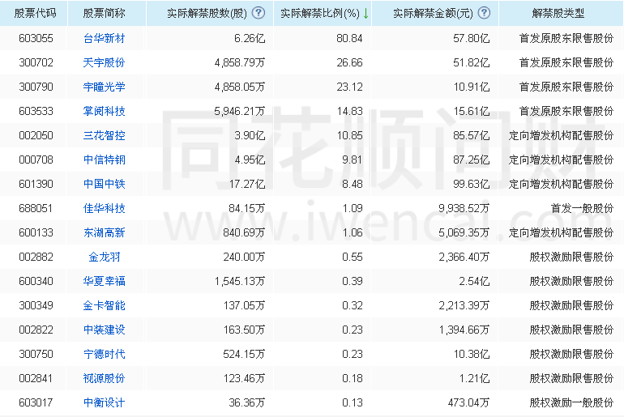Screen dimensions: 624x417
Task: Select stock code 002882
Action: (36, 257)
